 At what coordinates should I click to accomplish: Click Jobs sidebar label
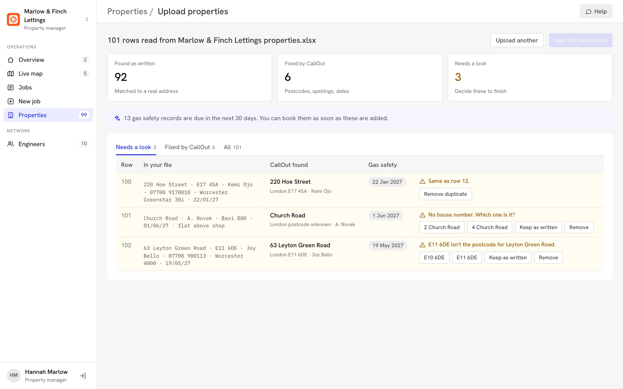pyautogui.click(x=25, y=87)
